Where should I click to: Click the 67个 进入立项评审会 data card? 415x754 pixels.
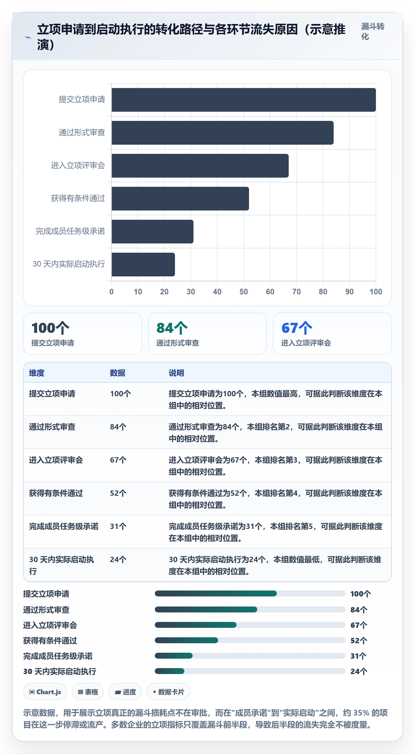[x=332, y=333]
